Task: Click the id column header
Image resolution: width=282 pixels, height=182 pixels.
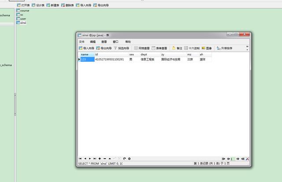Action: click(x=111, y=55)
